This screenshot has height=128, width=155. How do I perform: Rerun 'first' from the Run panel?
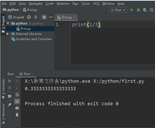[10, 81]
